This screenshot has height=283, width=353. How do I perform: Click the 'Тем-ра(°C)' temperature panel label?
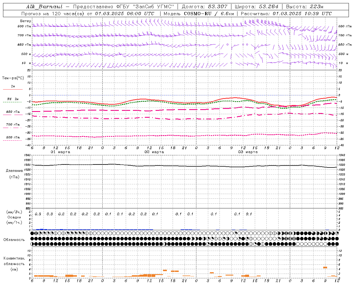[x=13, y=78]
